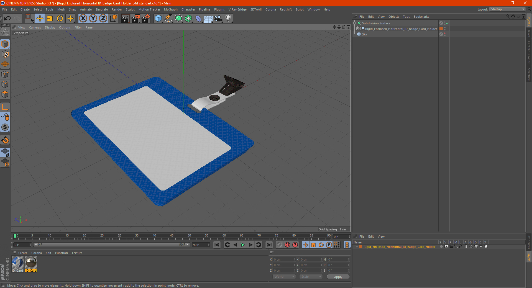The width and height of the screenshot is (532, 288).
Task: Open the Objects side tab
Action: point(529,20)
